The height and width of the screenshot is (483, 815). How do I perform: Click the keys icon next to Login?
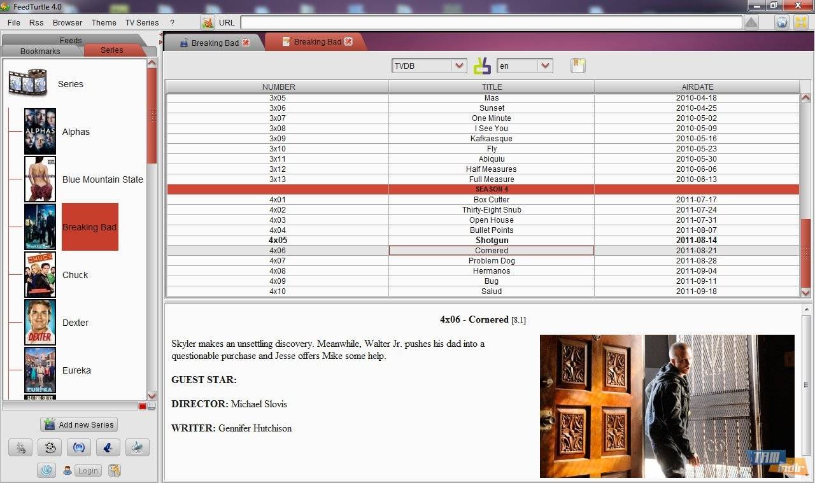click(115, 470)
